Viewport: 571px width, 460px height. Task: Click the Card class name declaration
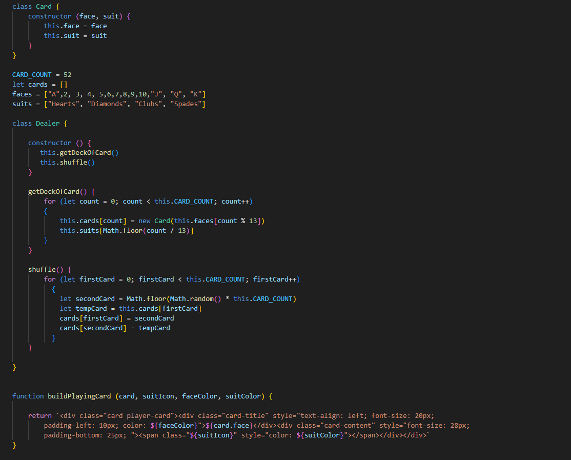pyautogui.click(x=44, y=6)
